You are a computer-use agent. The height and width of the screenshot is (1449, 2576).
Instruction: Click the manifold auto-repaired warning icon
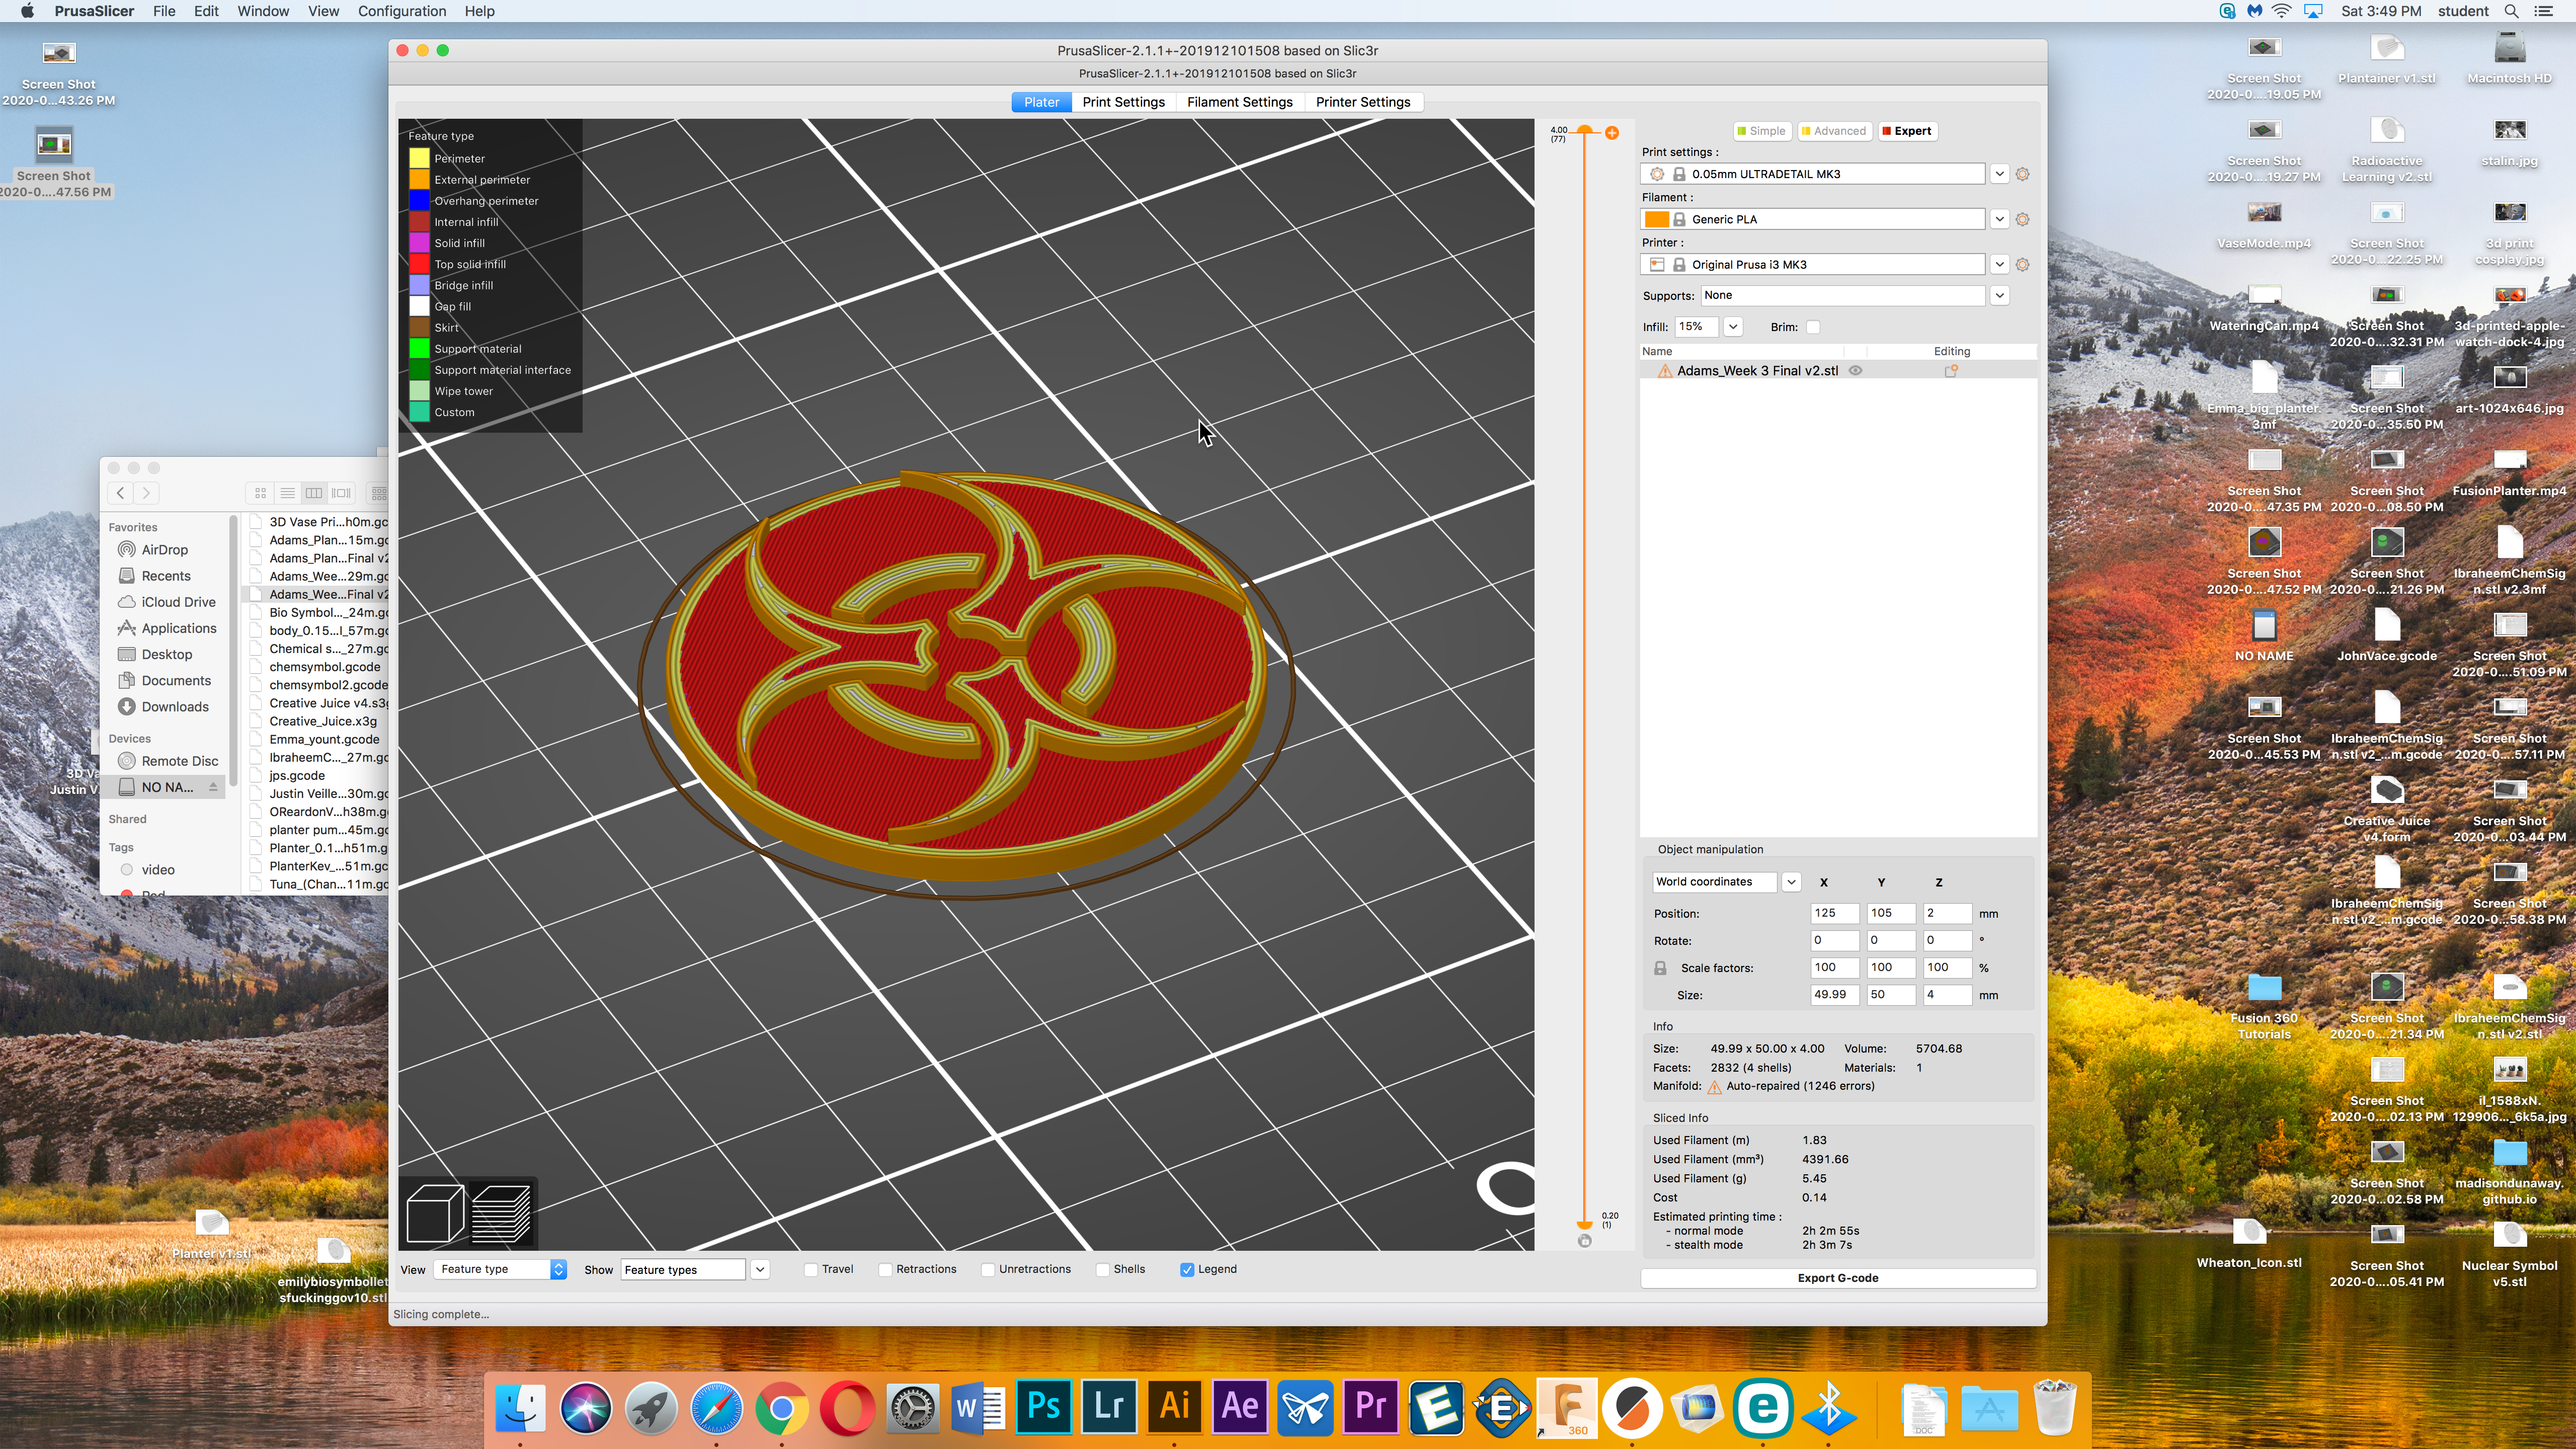[1714, 1087]
